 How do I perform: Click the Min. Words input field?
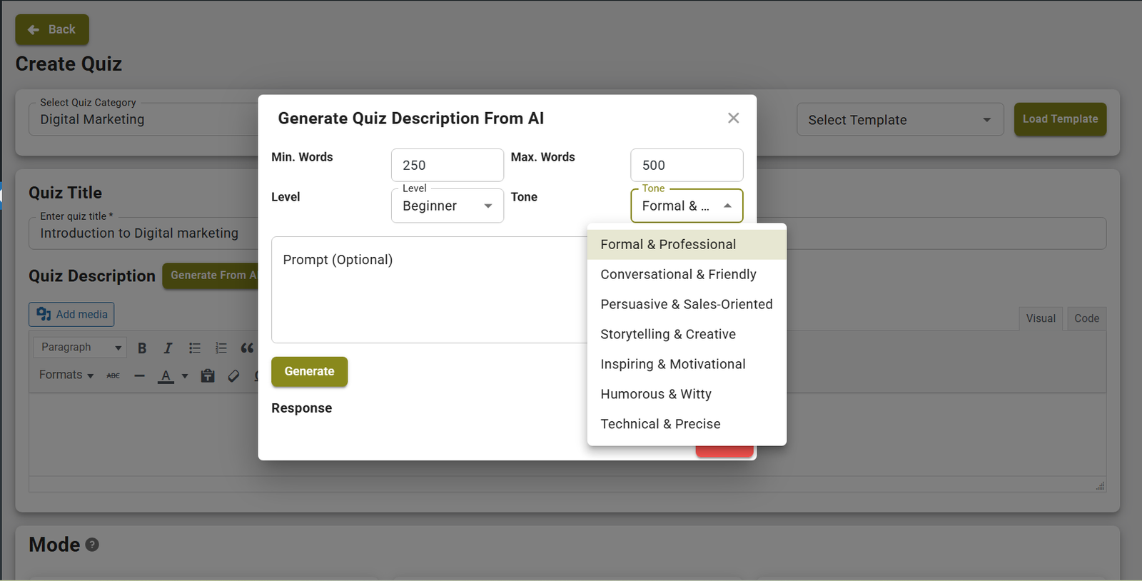pyautogui.click(x=447, y=166)
